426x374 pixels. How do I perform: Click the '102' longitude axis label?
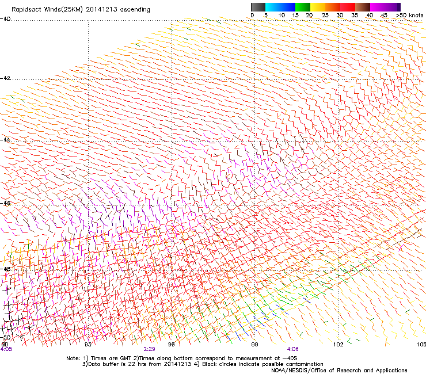338,345
